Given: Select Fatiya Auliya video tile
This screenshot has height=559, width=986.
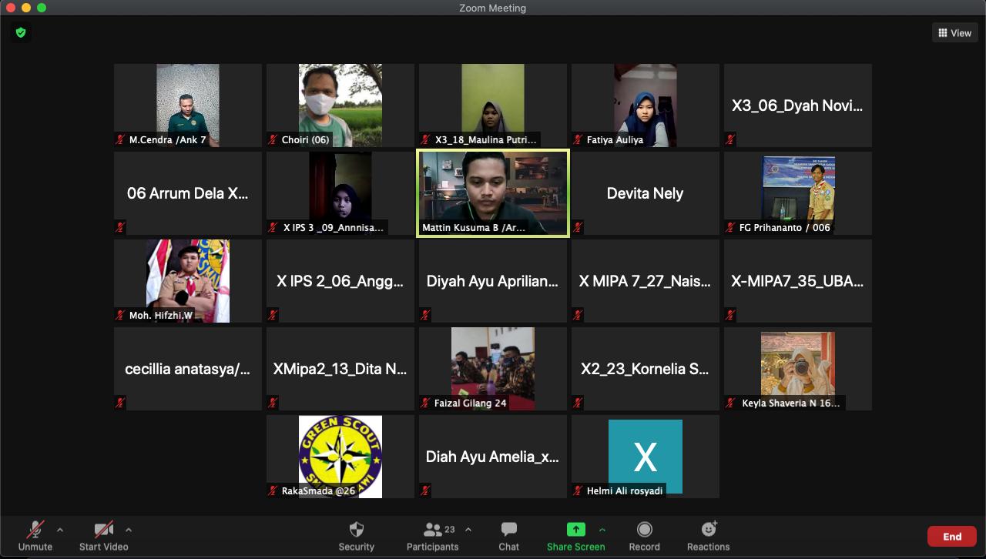Looking at the screenshot, I should click(646, 105).
